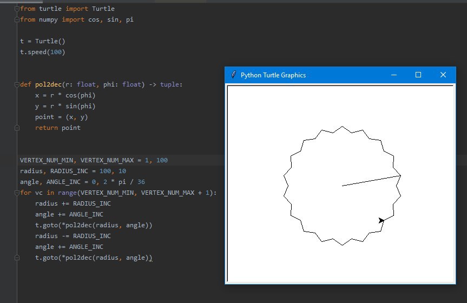Screen dimensions: 467x303
Task: Collapse the 'from turtle import Turtle' fold marker
Action: pyautogui.click(x=17, y=9)
